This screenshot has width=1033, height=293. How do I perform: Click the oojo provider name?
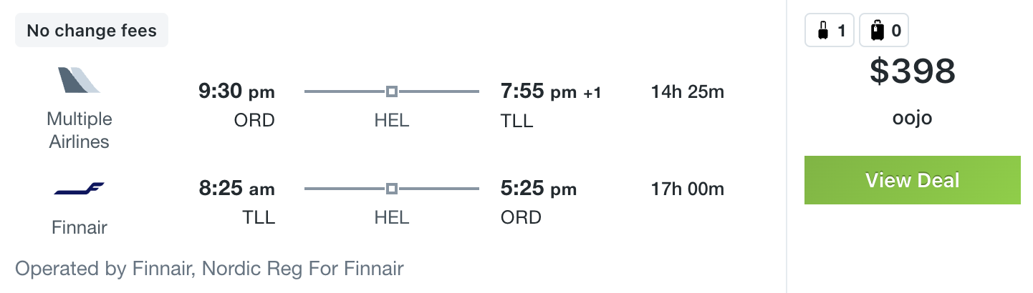click(x=913, y=118)
